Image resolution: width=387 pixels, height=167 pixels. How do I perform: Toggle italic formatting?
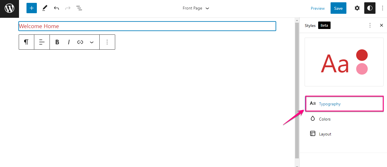69,42
